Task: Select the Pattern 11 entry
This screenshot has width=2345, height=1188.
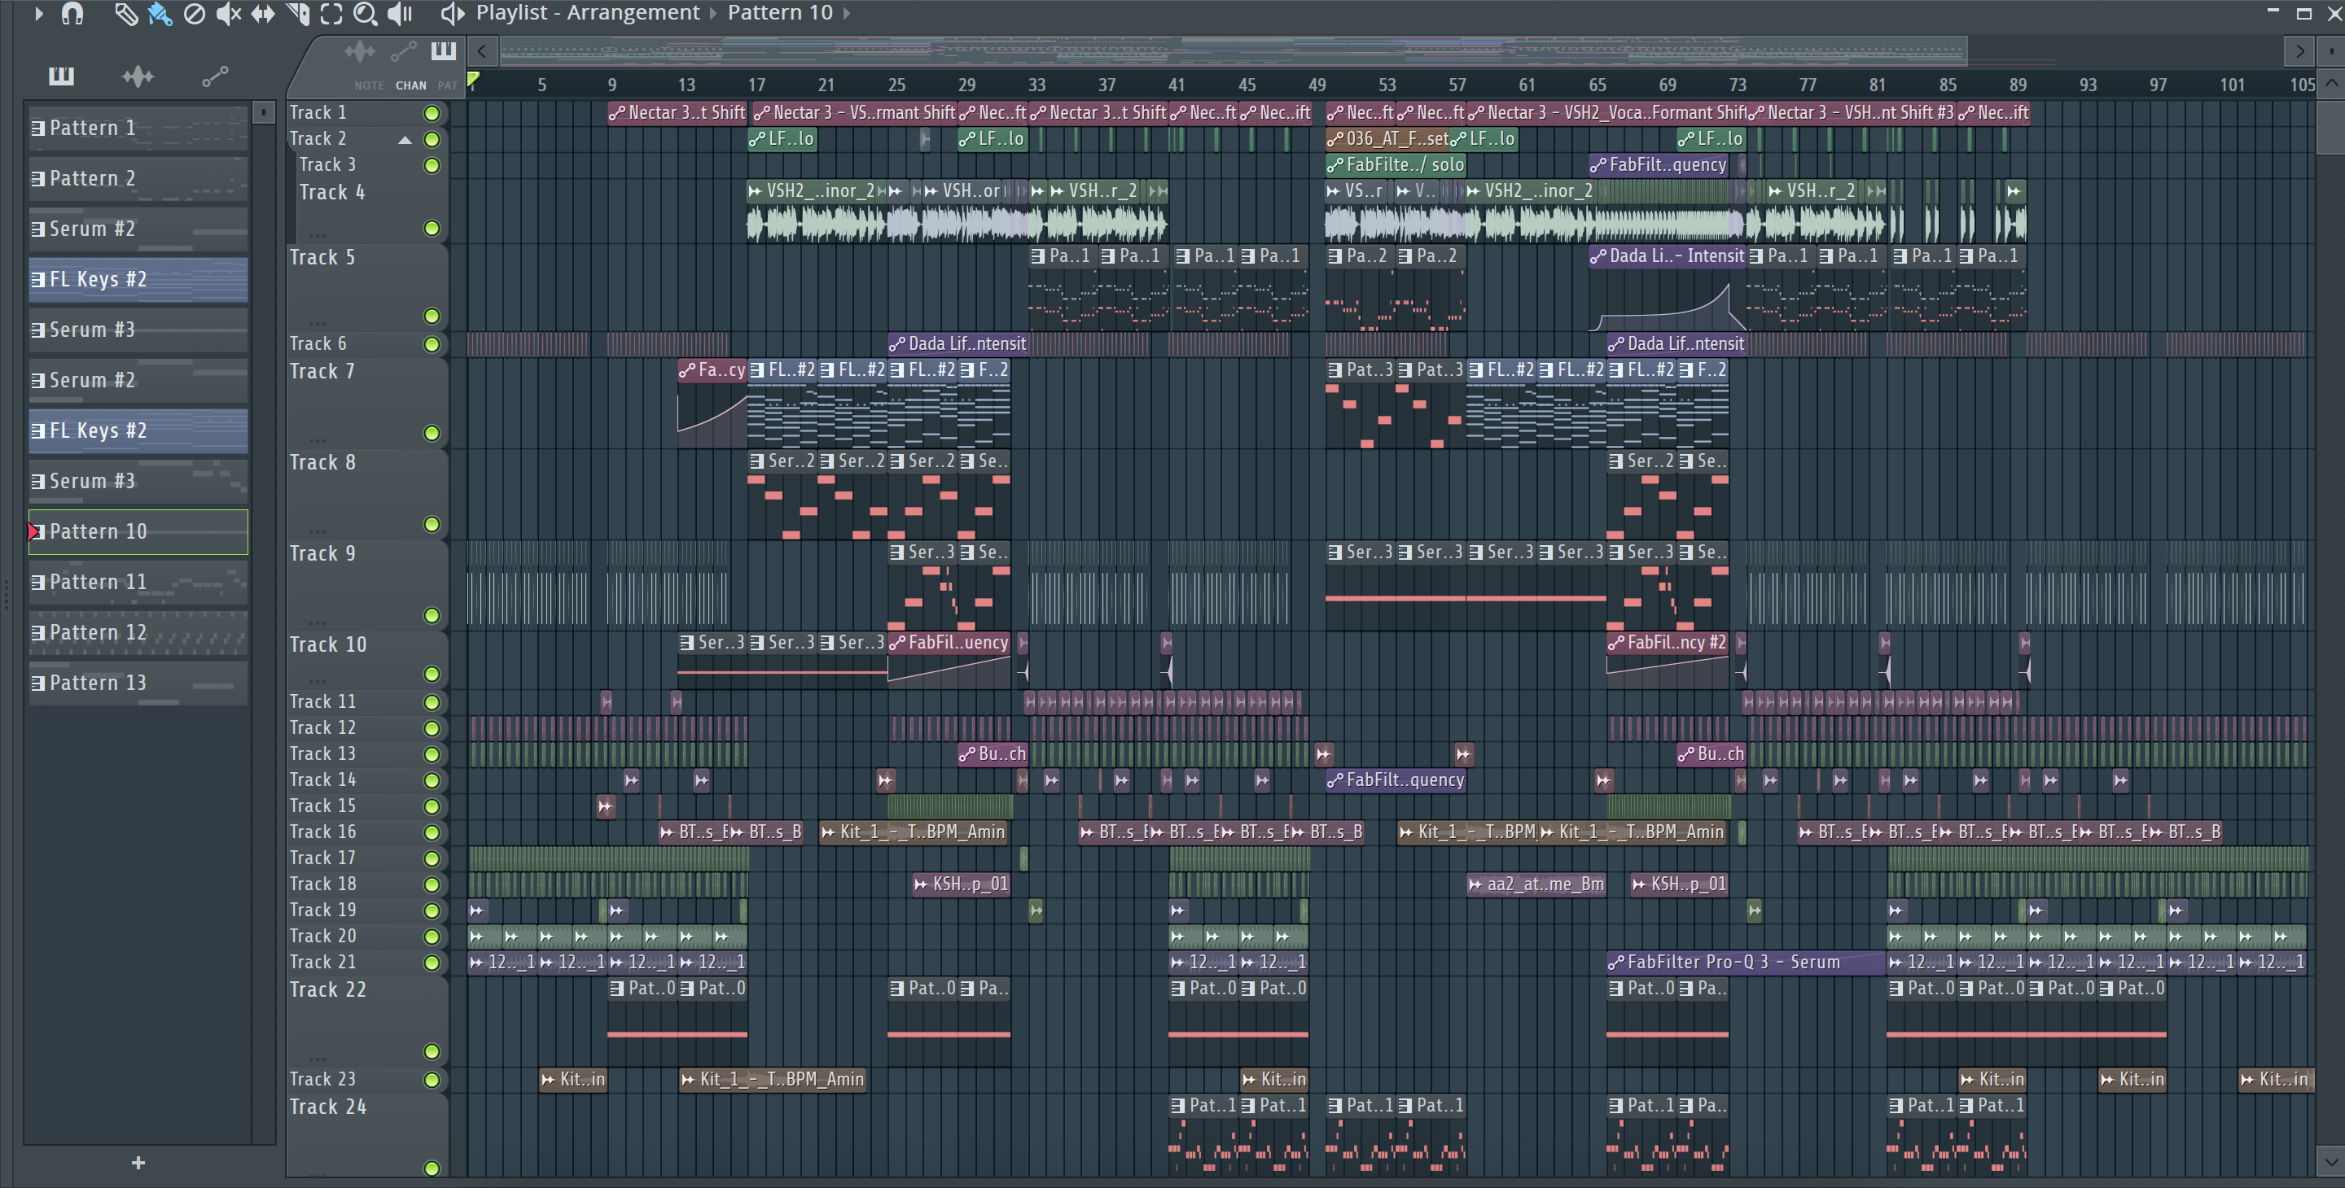Action: pyautogui.click(x=138, y=582)
